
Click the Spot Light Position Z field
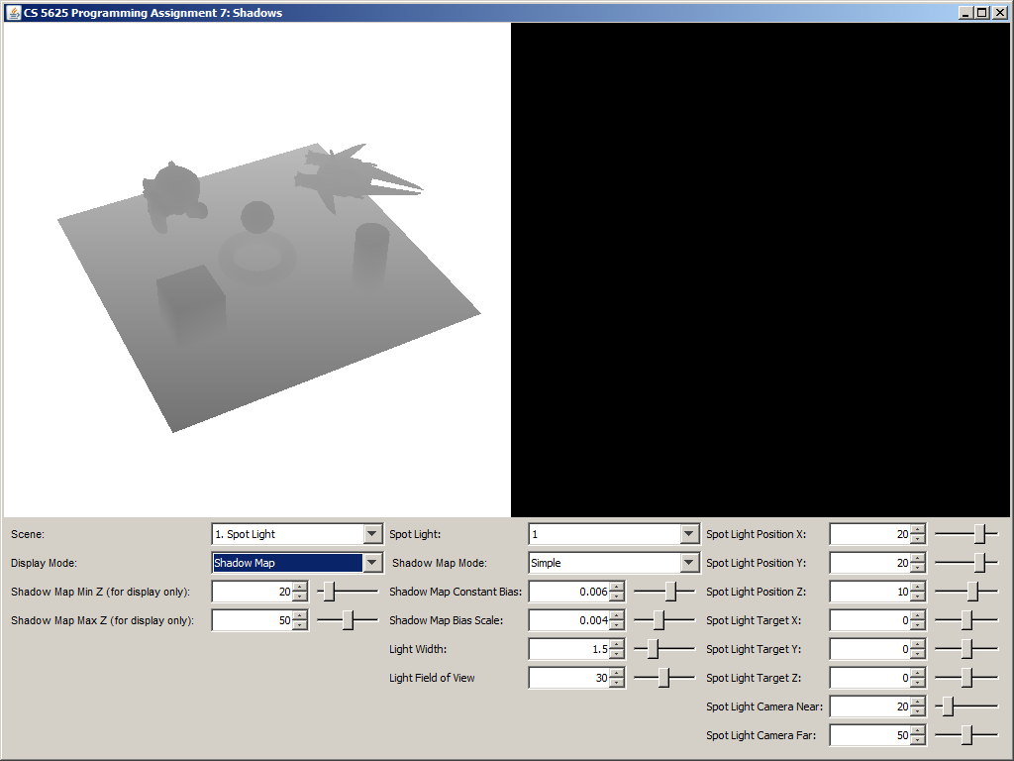(869, 592)
